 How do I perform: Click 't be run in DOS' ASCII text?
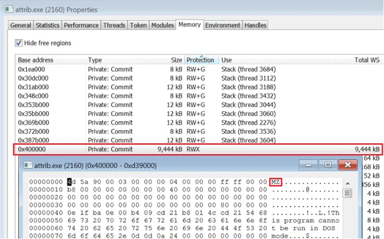click(x=303, y=228)
